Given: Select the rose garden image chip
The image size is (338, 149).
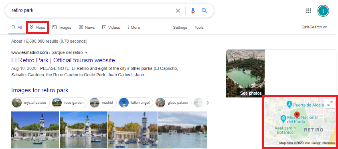Looking at the screenshot, I should pos(69,103).
